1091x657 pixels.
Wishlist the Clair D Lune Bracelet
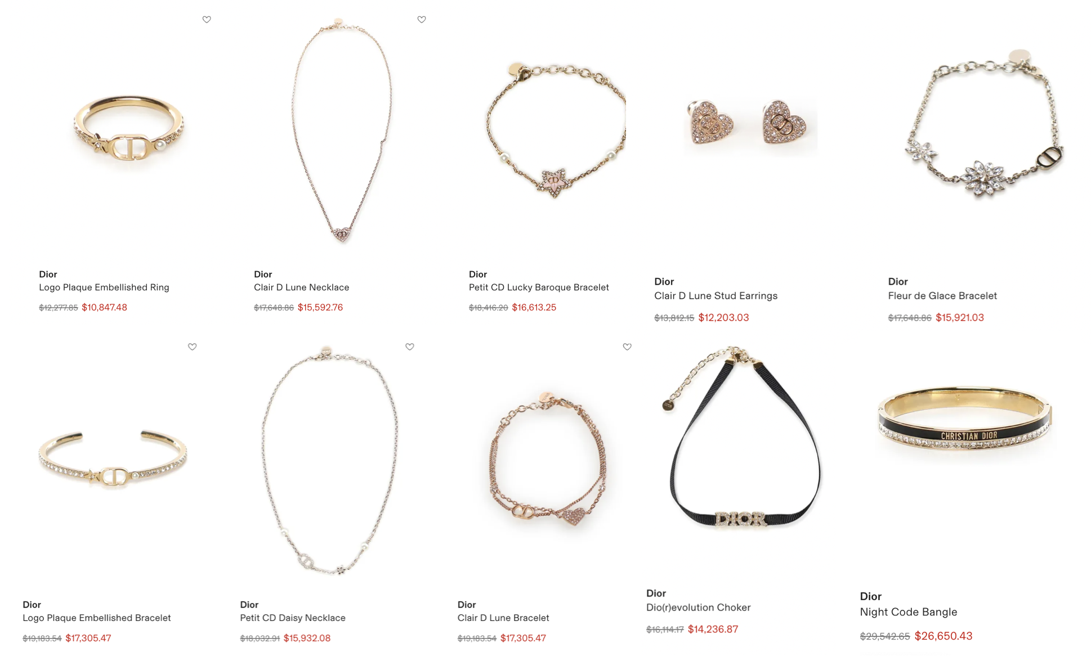pyautogui.click(x=627, y=347)
